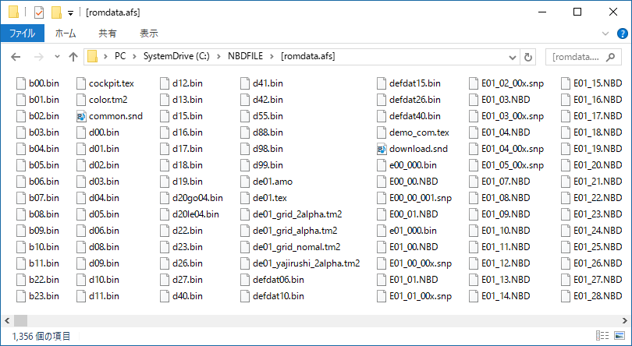632x346 pixels.
Task: Click the search magnifier icon
Action: click(611, 57)
